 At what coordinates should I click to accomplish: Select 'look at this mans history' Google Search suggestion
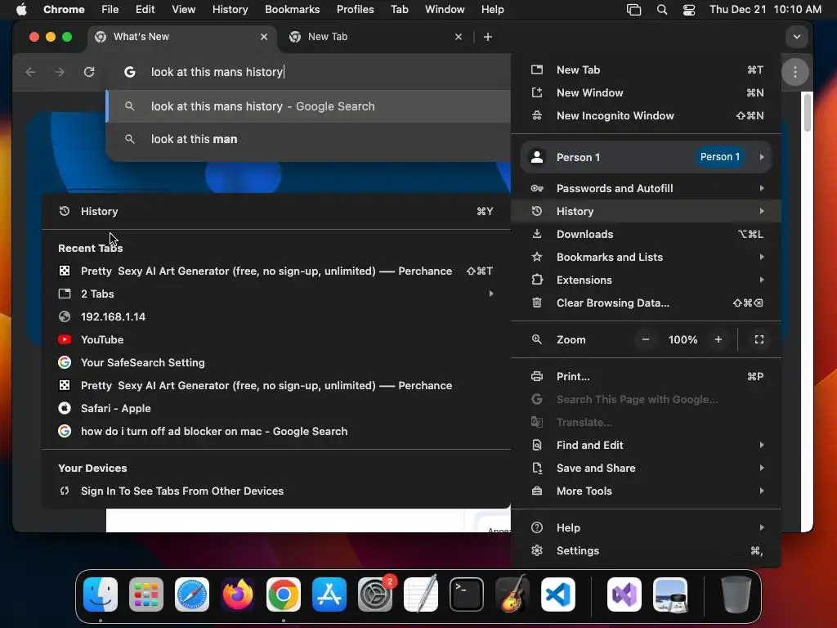click(308, 106)
